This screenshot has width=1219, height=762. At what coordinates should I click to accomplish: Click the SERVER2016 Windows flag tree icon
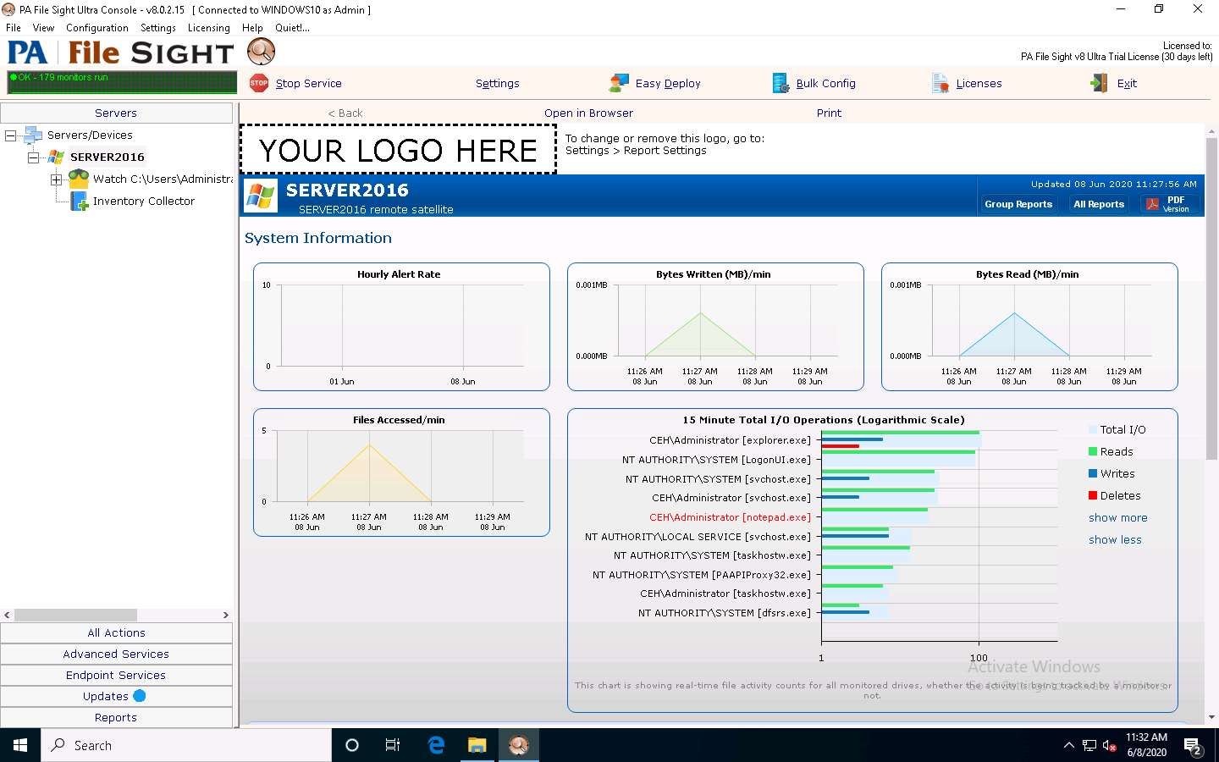point(56,157)
